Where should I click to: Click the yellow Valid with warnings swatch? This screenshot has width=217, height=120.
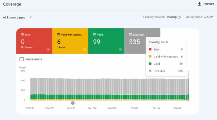pyautogui.click(x=150, y=56)
